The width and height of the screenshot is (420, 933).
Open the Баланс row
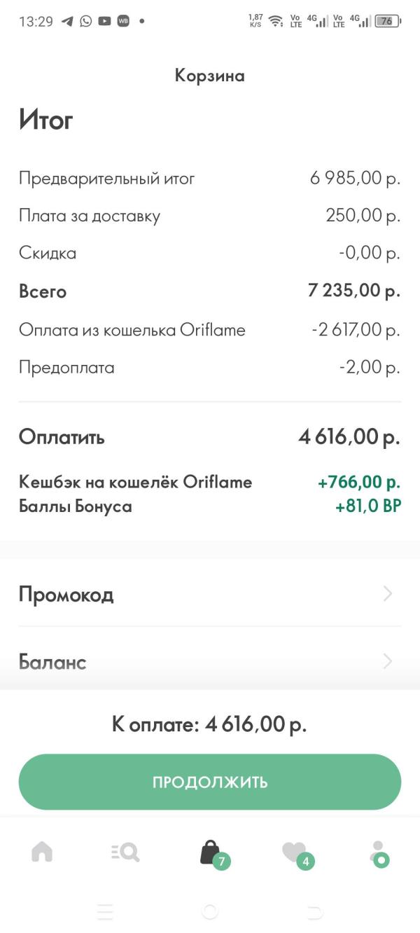(210, 661)
